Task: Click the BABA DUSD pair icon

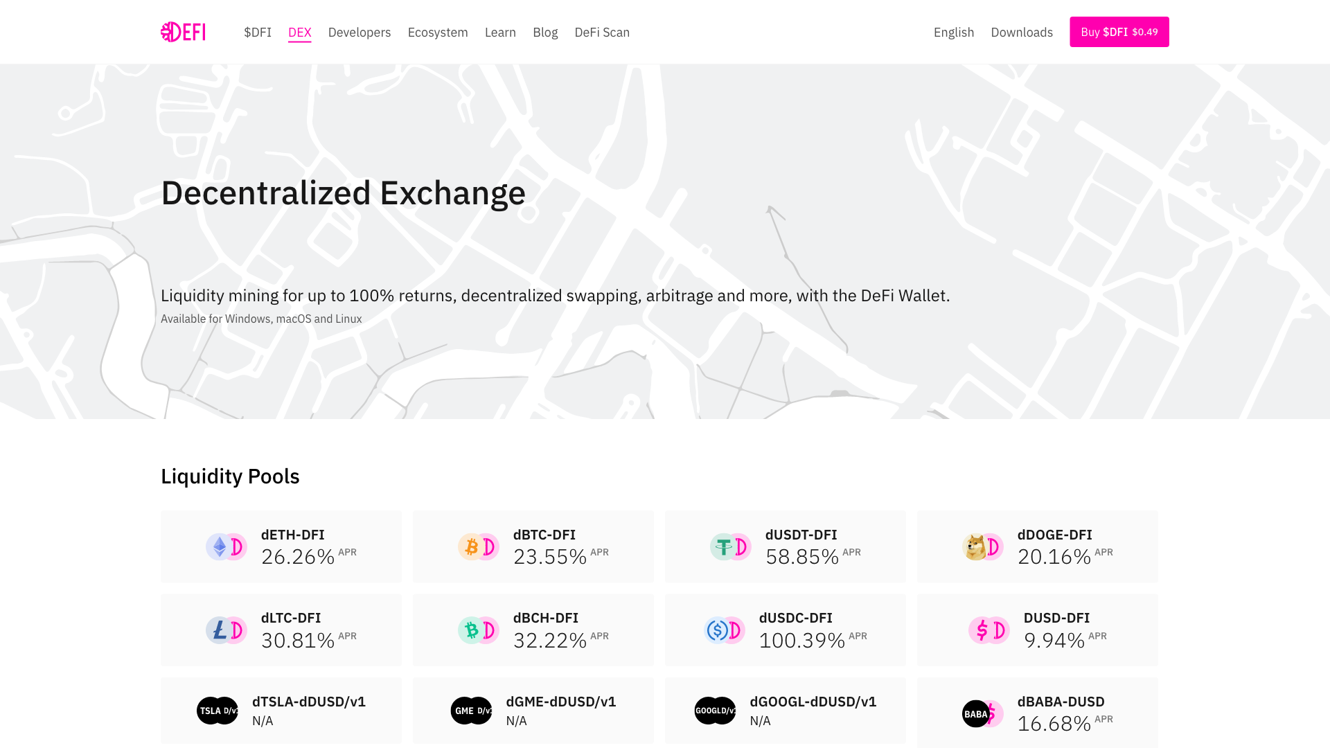Action: click(983, 713)
